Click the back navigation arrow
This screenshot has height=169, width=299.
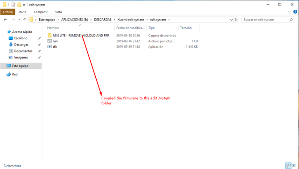pos(5,20)
